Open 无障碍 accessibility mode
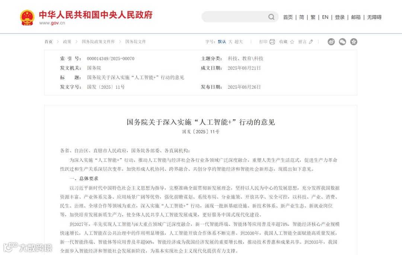The height and width of the screenshot is (255, 402). point(374,17)
